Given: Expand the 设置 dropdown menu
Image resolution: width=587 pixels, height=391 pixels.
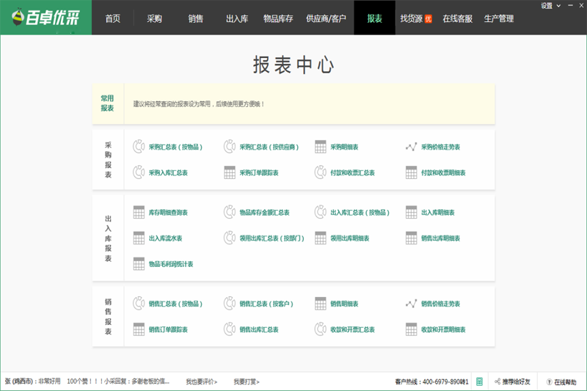Looking at the screenshot, I should coord(550,5).
